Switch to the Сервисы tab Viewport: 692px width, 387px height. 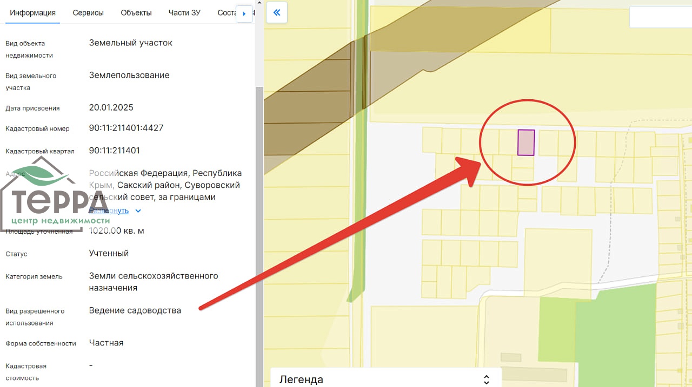[x=88, y=13]
